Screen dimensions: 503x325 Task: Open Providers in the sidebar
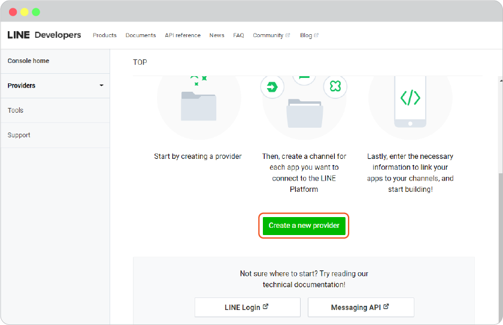[x=55, y=86]
